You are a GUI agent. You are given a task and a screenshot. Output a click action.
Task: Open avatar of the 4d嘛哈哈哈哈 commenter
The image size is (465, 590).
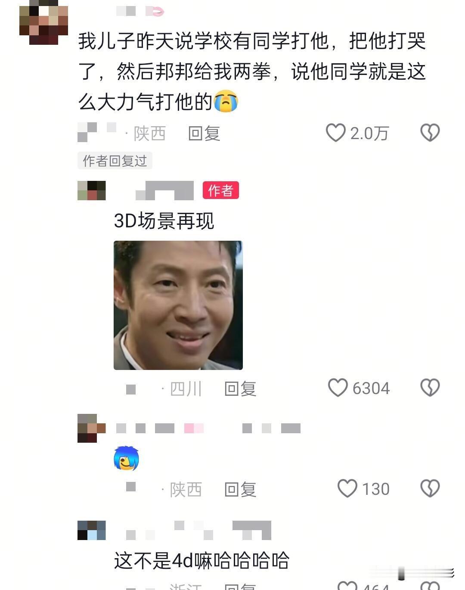pyautogui.click(x=92, y=530)
